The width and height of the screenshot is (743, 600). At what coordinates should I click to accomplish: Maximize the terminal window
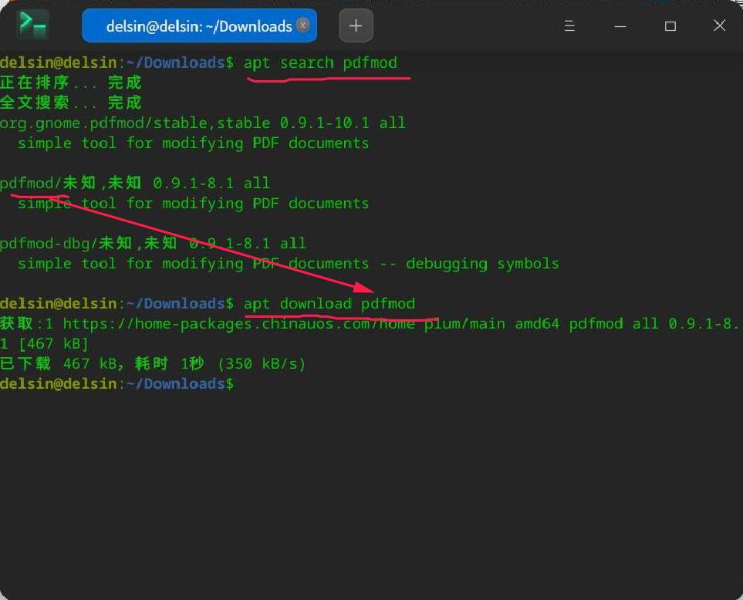pos(670,26)
